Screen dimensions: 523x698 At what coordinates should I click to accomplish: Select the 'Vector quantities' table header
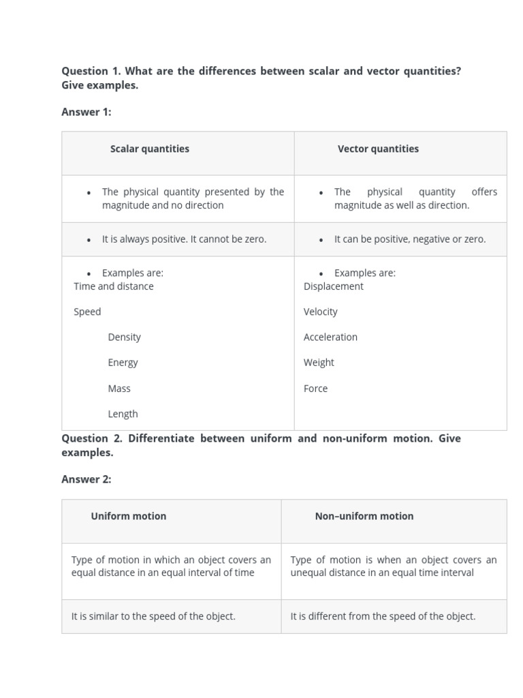tap(378, 149)
